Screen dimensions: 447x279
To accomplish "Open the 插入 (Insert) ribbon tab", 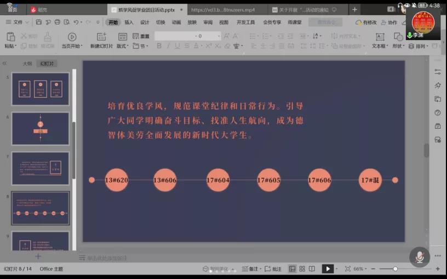I will (129, 22).
